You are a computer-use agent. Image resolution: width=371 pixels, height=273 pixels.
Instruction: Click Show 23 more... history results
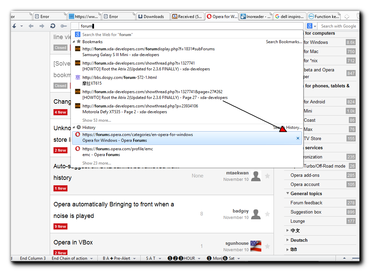(x=96, y=163)
